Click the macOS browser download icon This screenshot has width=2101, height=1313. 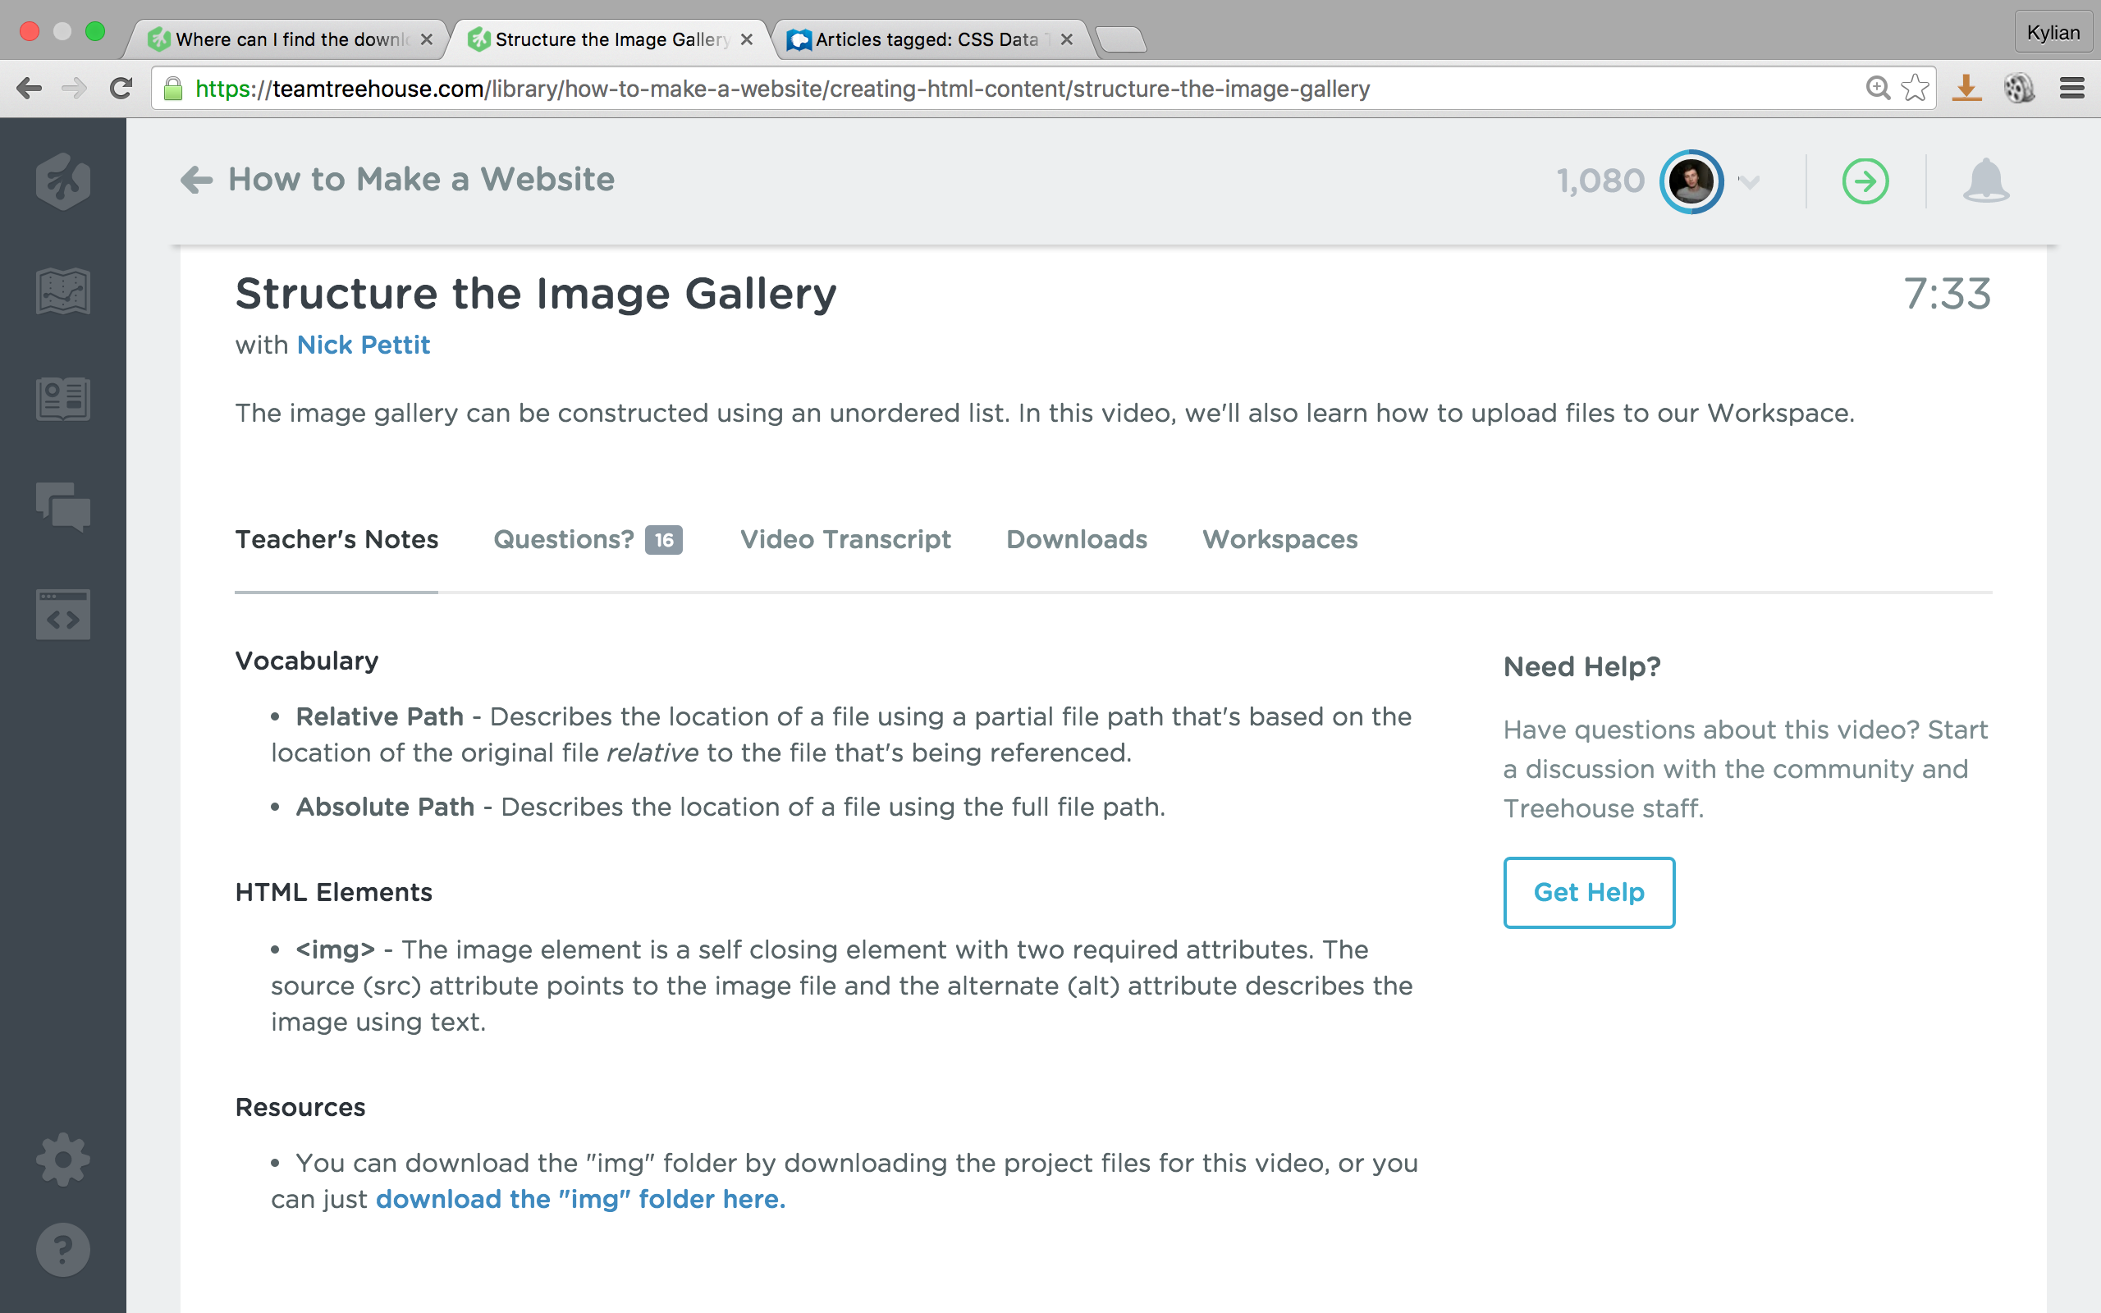(x=1965, y=88)
